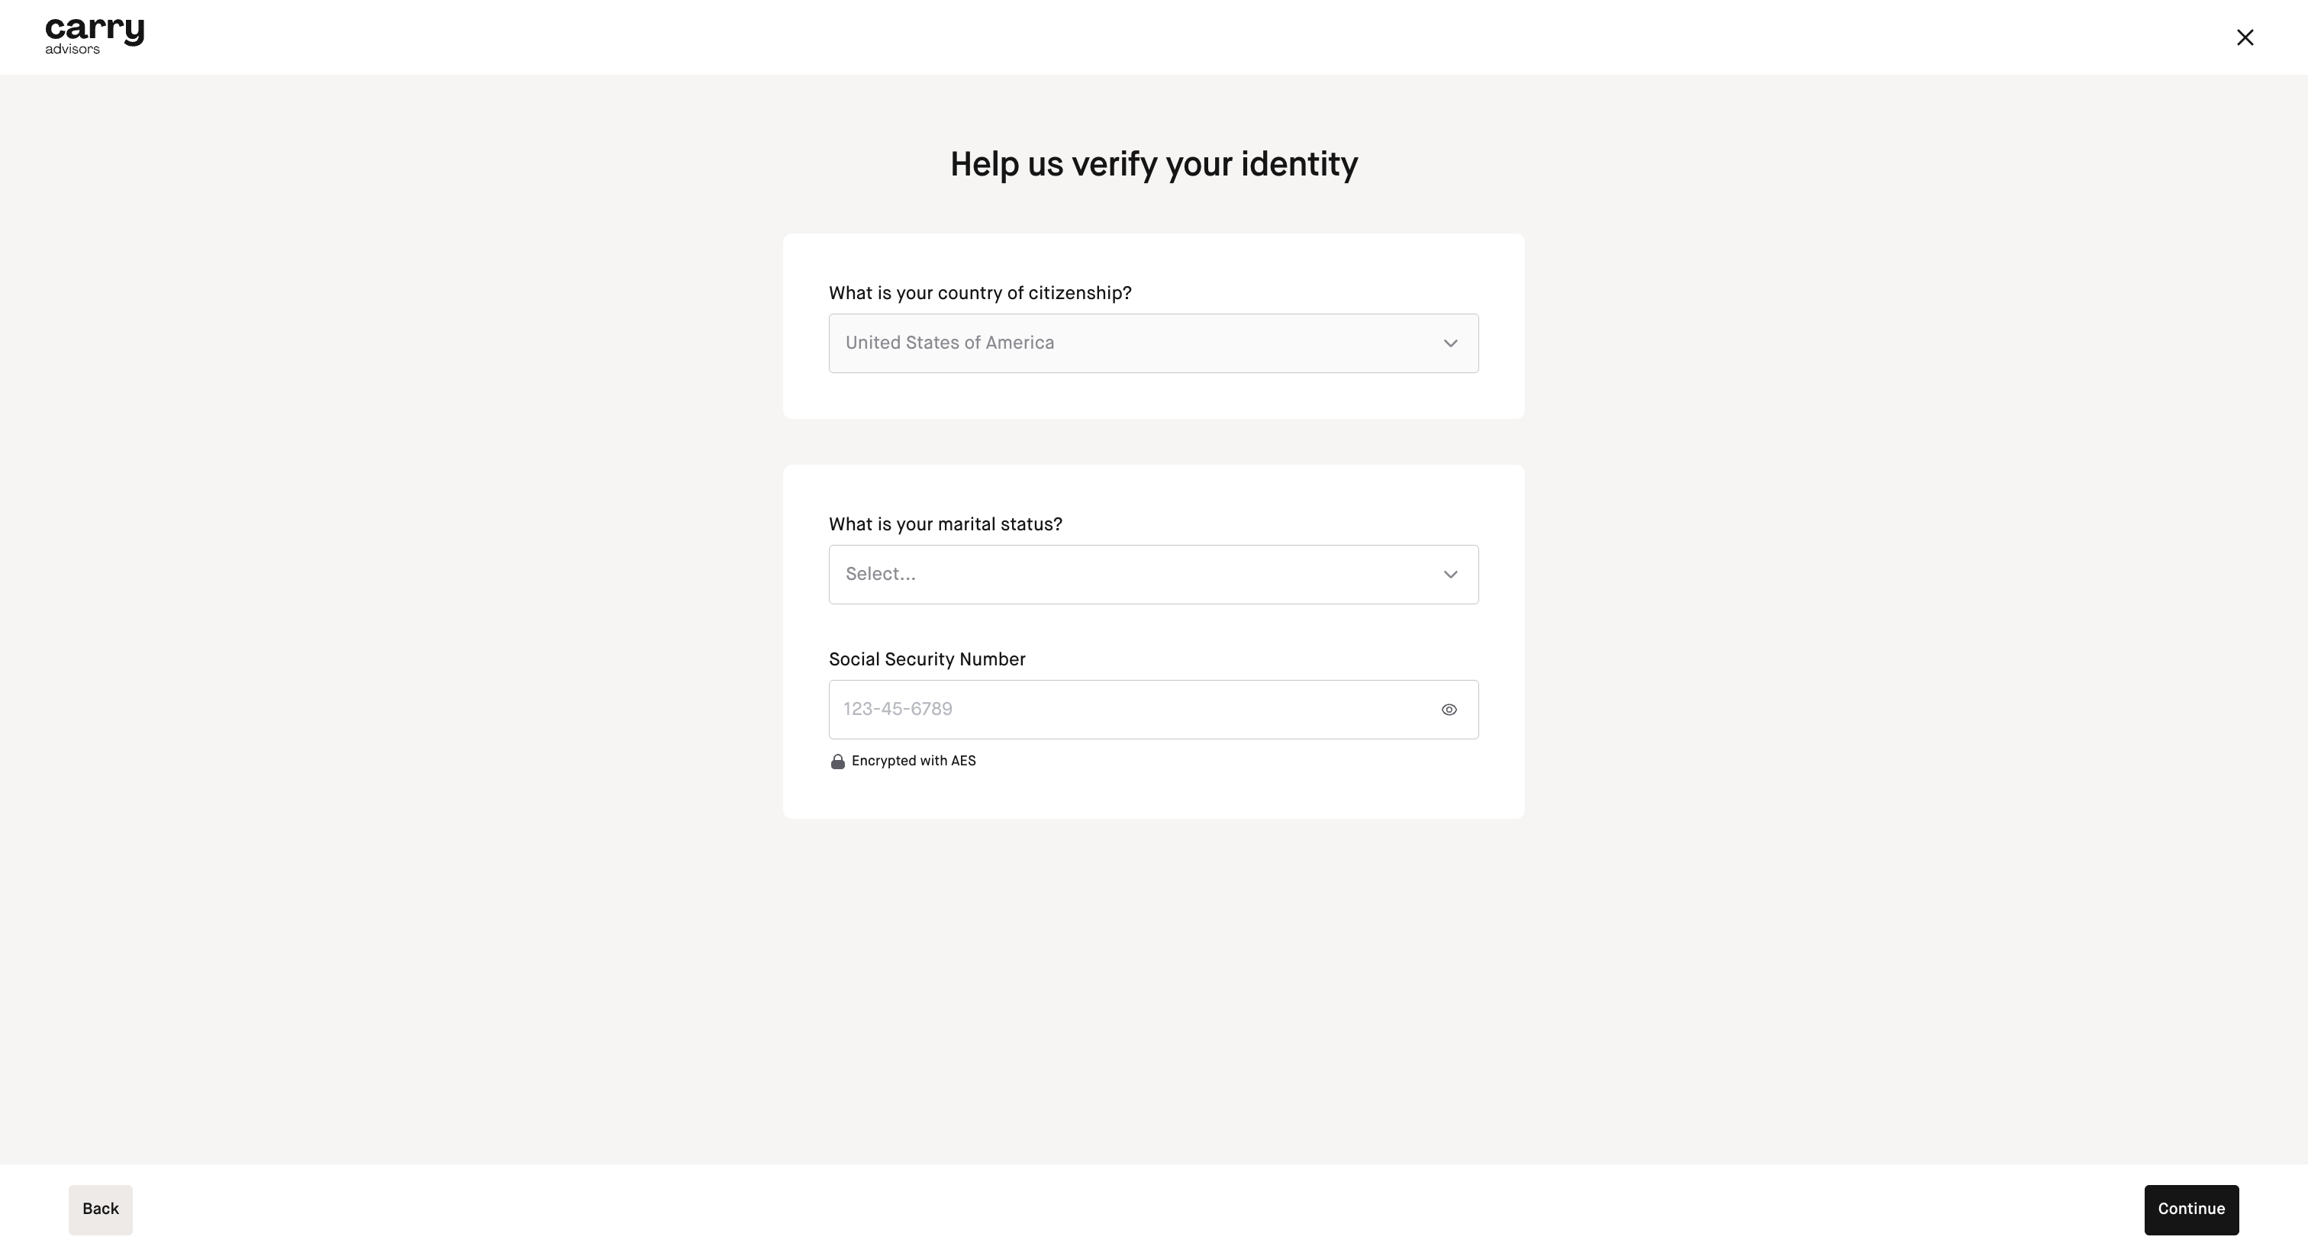Click the Help us verify your identity heading

pyautogui.click(x=1153, y=165)
